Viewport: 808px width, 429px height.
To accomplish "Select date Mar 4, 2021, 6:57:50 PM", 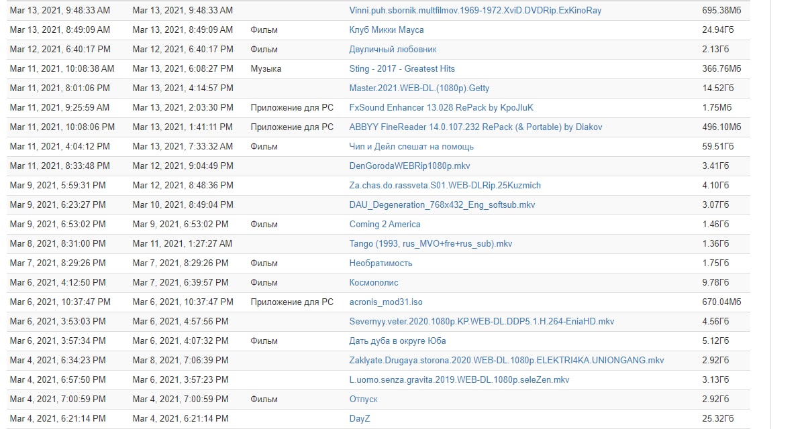I will [57, 380].
